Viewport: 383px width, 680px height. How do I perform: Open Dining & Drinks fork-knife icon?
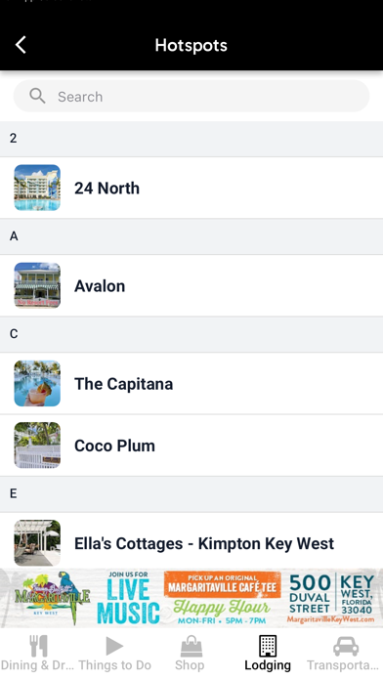38,646
